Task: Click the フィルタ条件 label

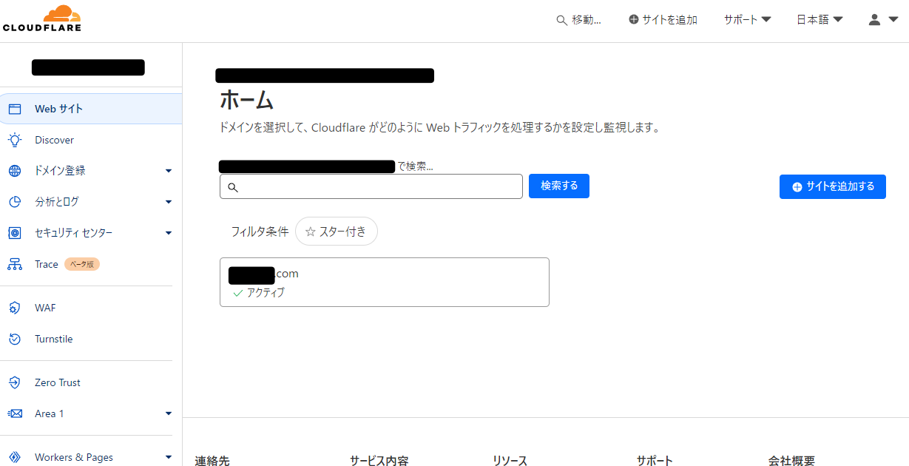Action: [260, 232]
